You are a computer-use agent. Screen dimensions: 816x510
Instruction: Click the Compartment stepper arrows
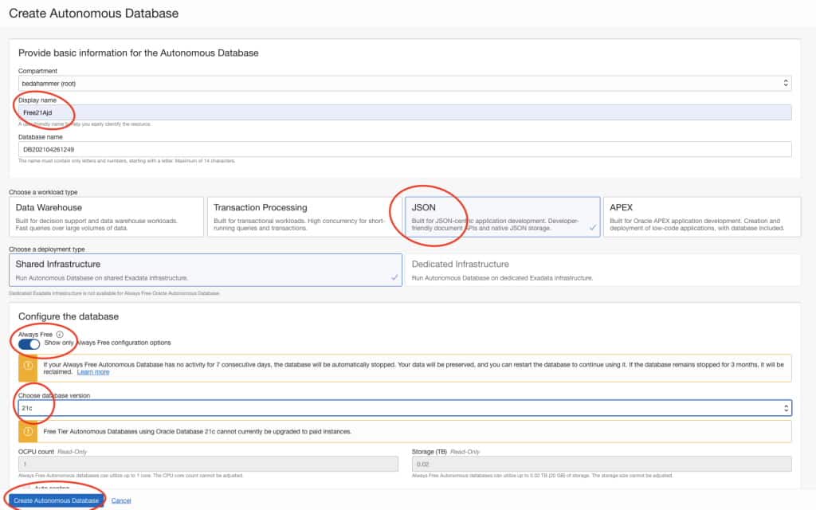point(785,83)
